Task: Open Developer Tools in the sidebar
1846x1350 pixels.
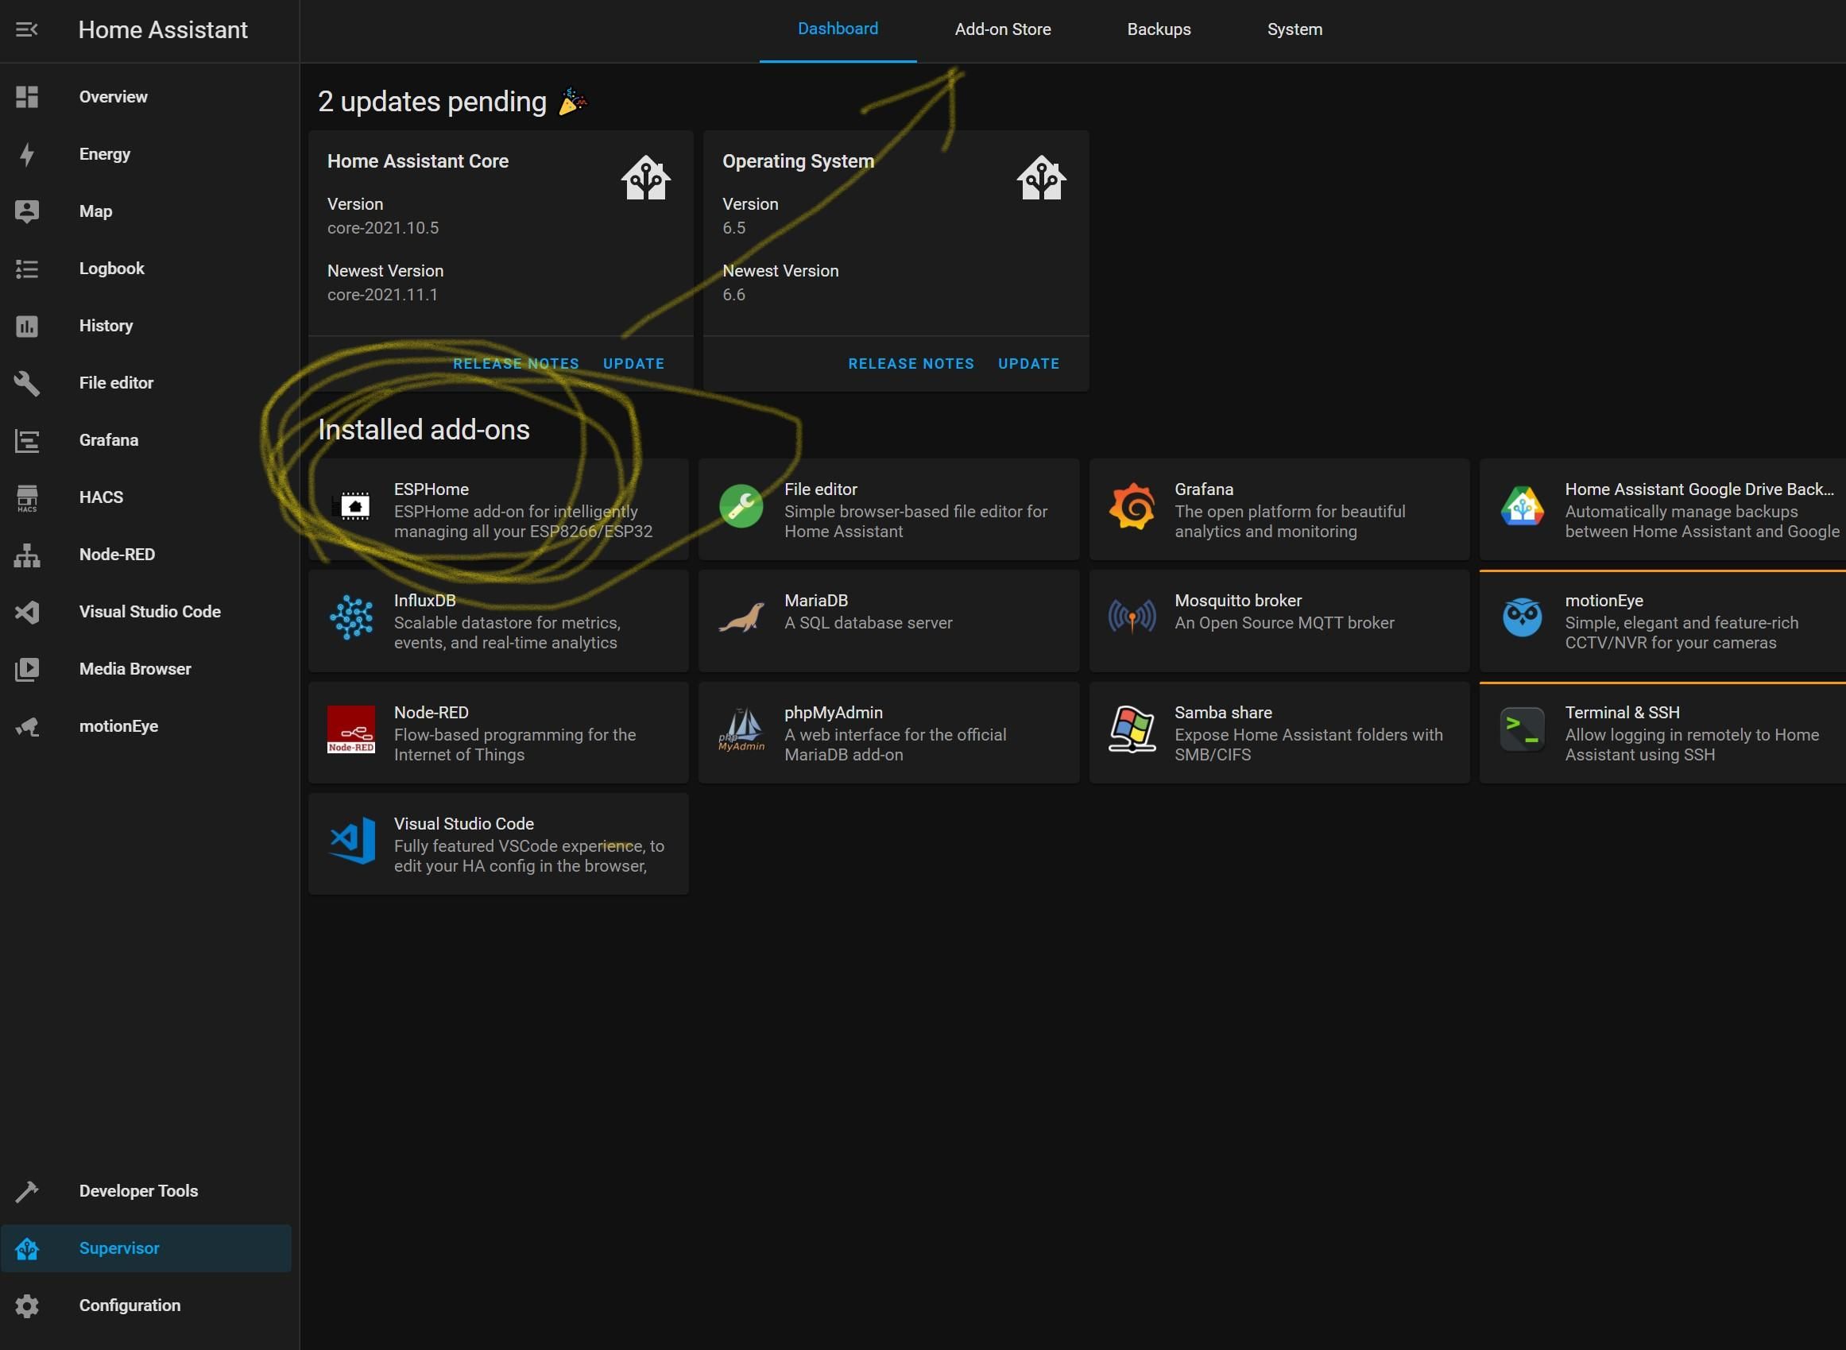Action: (x=138, y=1191)
